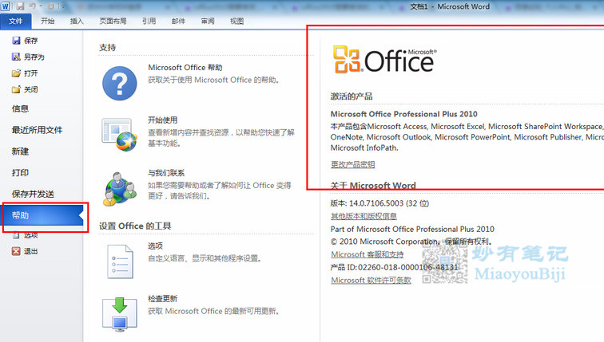The height and width of the screenshot is (342, 604).
Task: Click the 更改产品密钥 link
Action: click(x=352, y=165)
